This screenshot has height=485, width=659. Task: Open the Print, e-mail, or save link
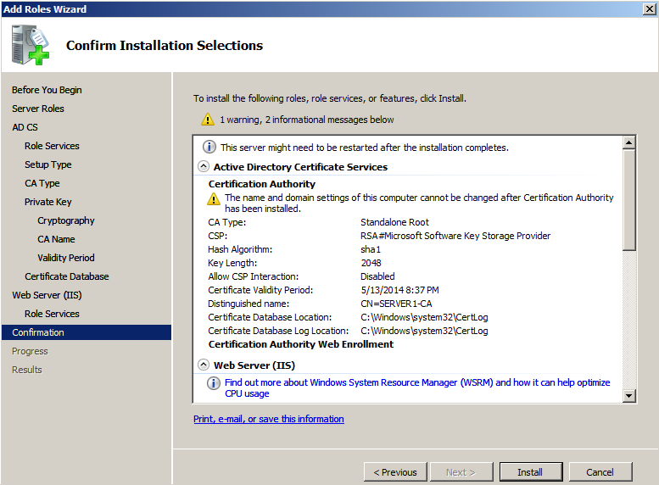point(269,419)
